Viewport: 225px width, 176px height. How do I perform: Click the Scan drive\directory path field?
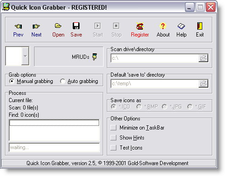click(155, 58)
